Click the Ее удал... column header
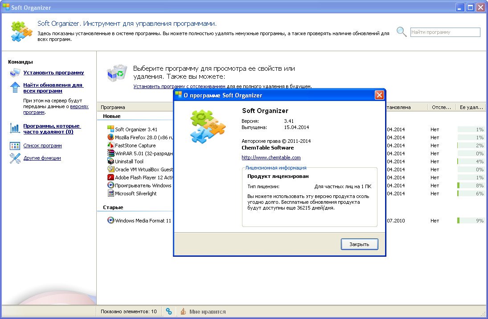The height and width of the screenshot is (319, 488). point(471,107)
